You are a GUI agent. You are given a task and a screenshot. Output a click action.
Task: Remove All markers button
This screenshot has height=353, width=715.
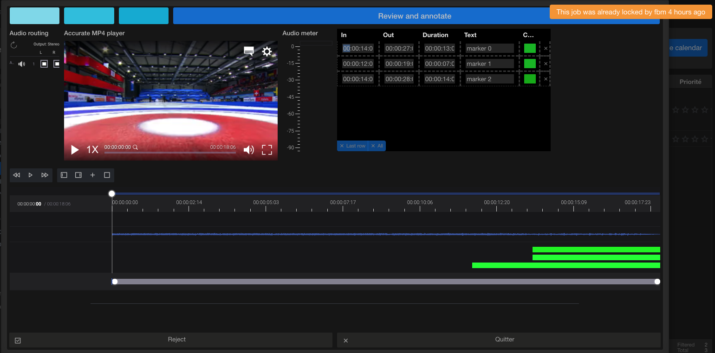(377, 146)
